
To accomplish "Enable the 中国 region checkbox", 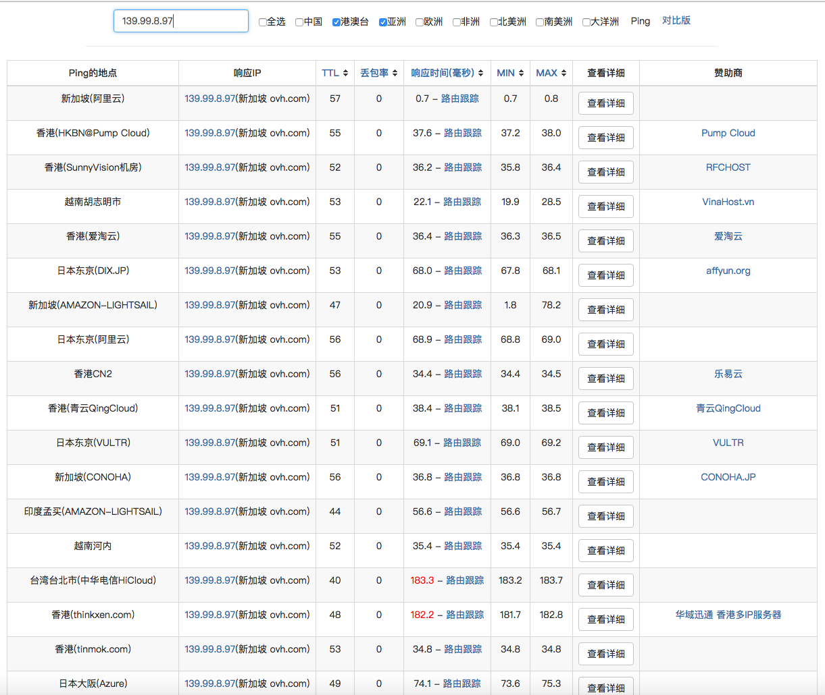I will coord(299,22).
